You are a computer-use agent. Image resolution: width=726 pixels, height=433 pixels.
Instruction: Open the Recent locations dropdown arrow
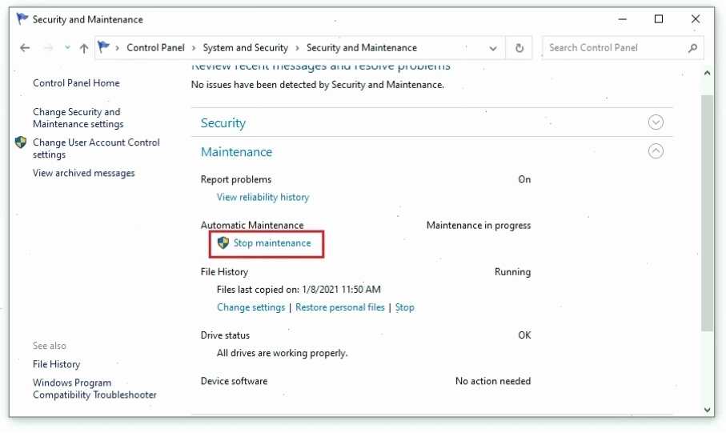click(x=67, y=47)
